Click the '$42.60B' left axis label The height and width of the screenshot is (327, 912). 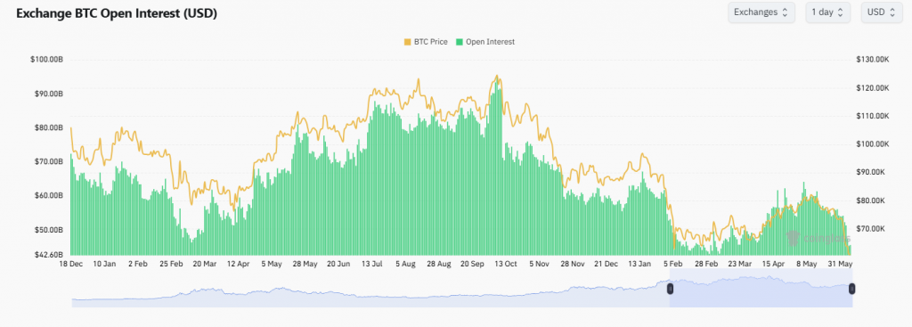[x=49, y=255]
